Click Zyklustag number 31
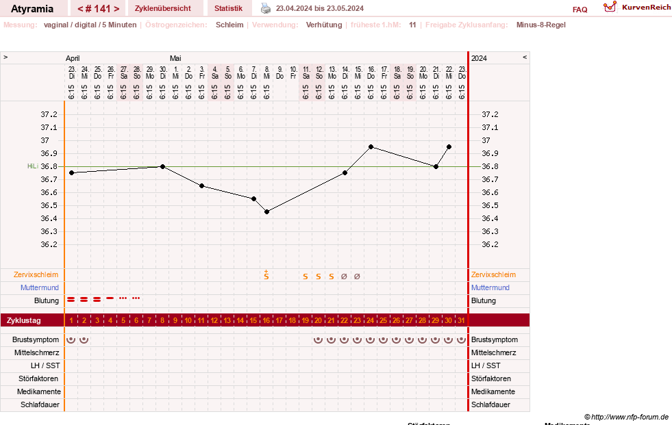Image resolution: width=672 pixels, height=425 pixels. point(461,320)
